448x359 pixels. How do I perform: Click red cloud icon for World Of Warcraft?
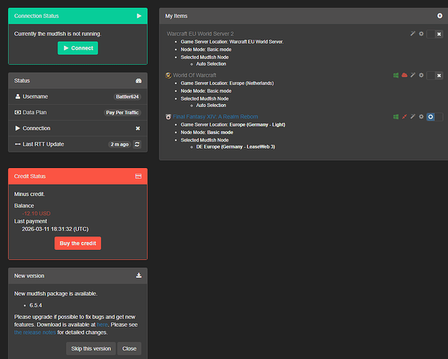(404, 75)
